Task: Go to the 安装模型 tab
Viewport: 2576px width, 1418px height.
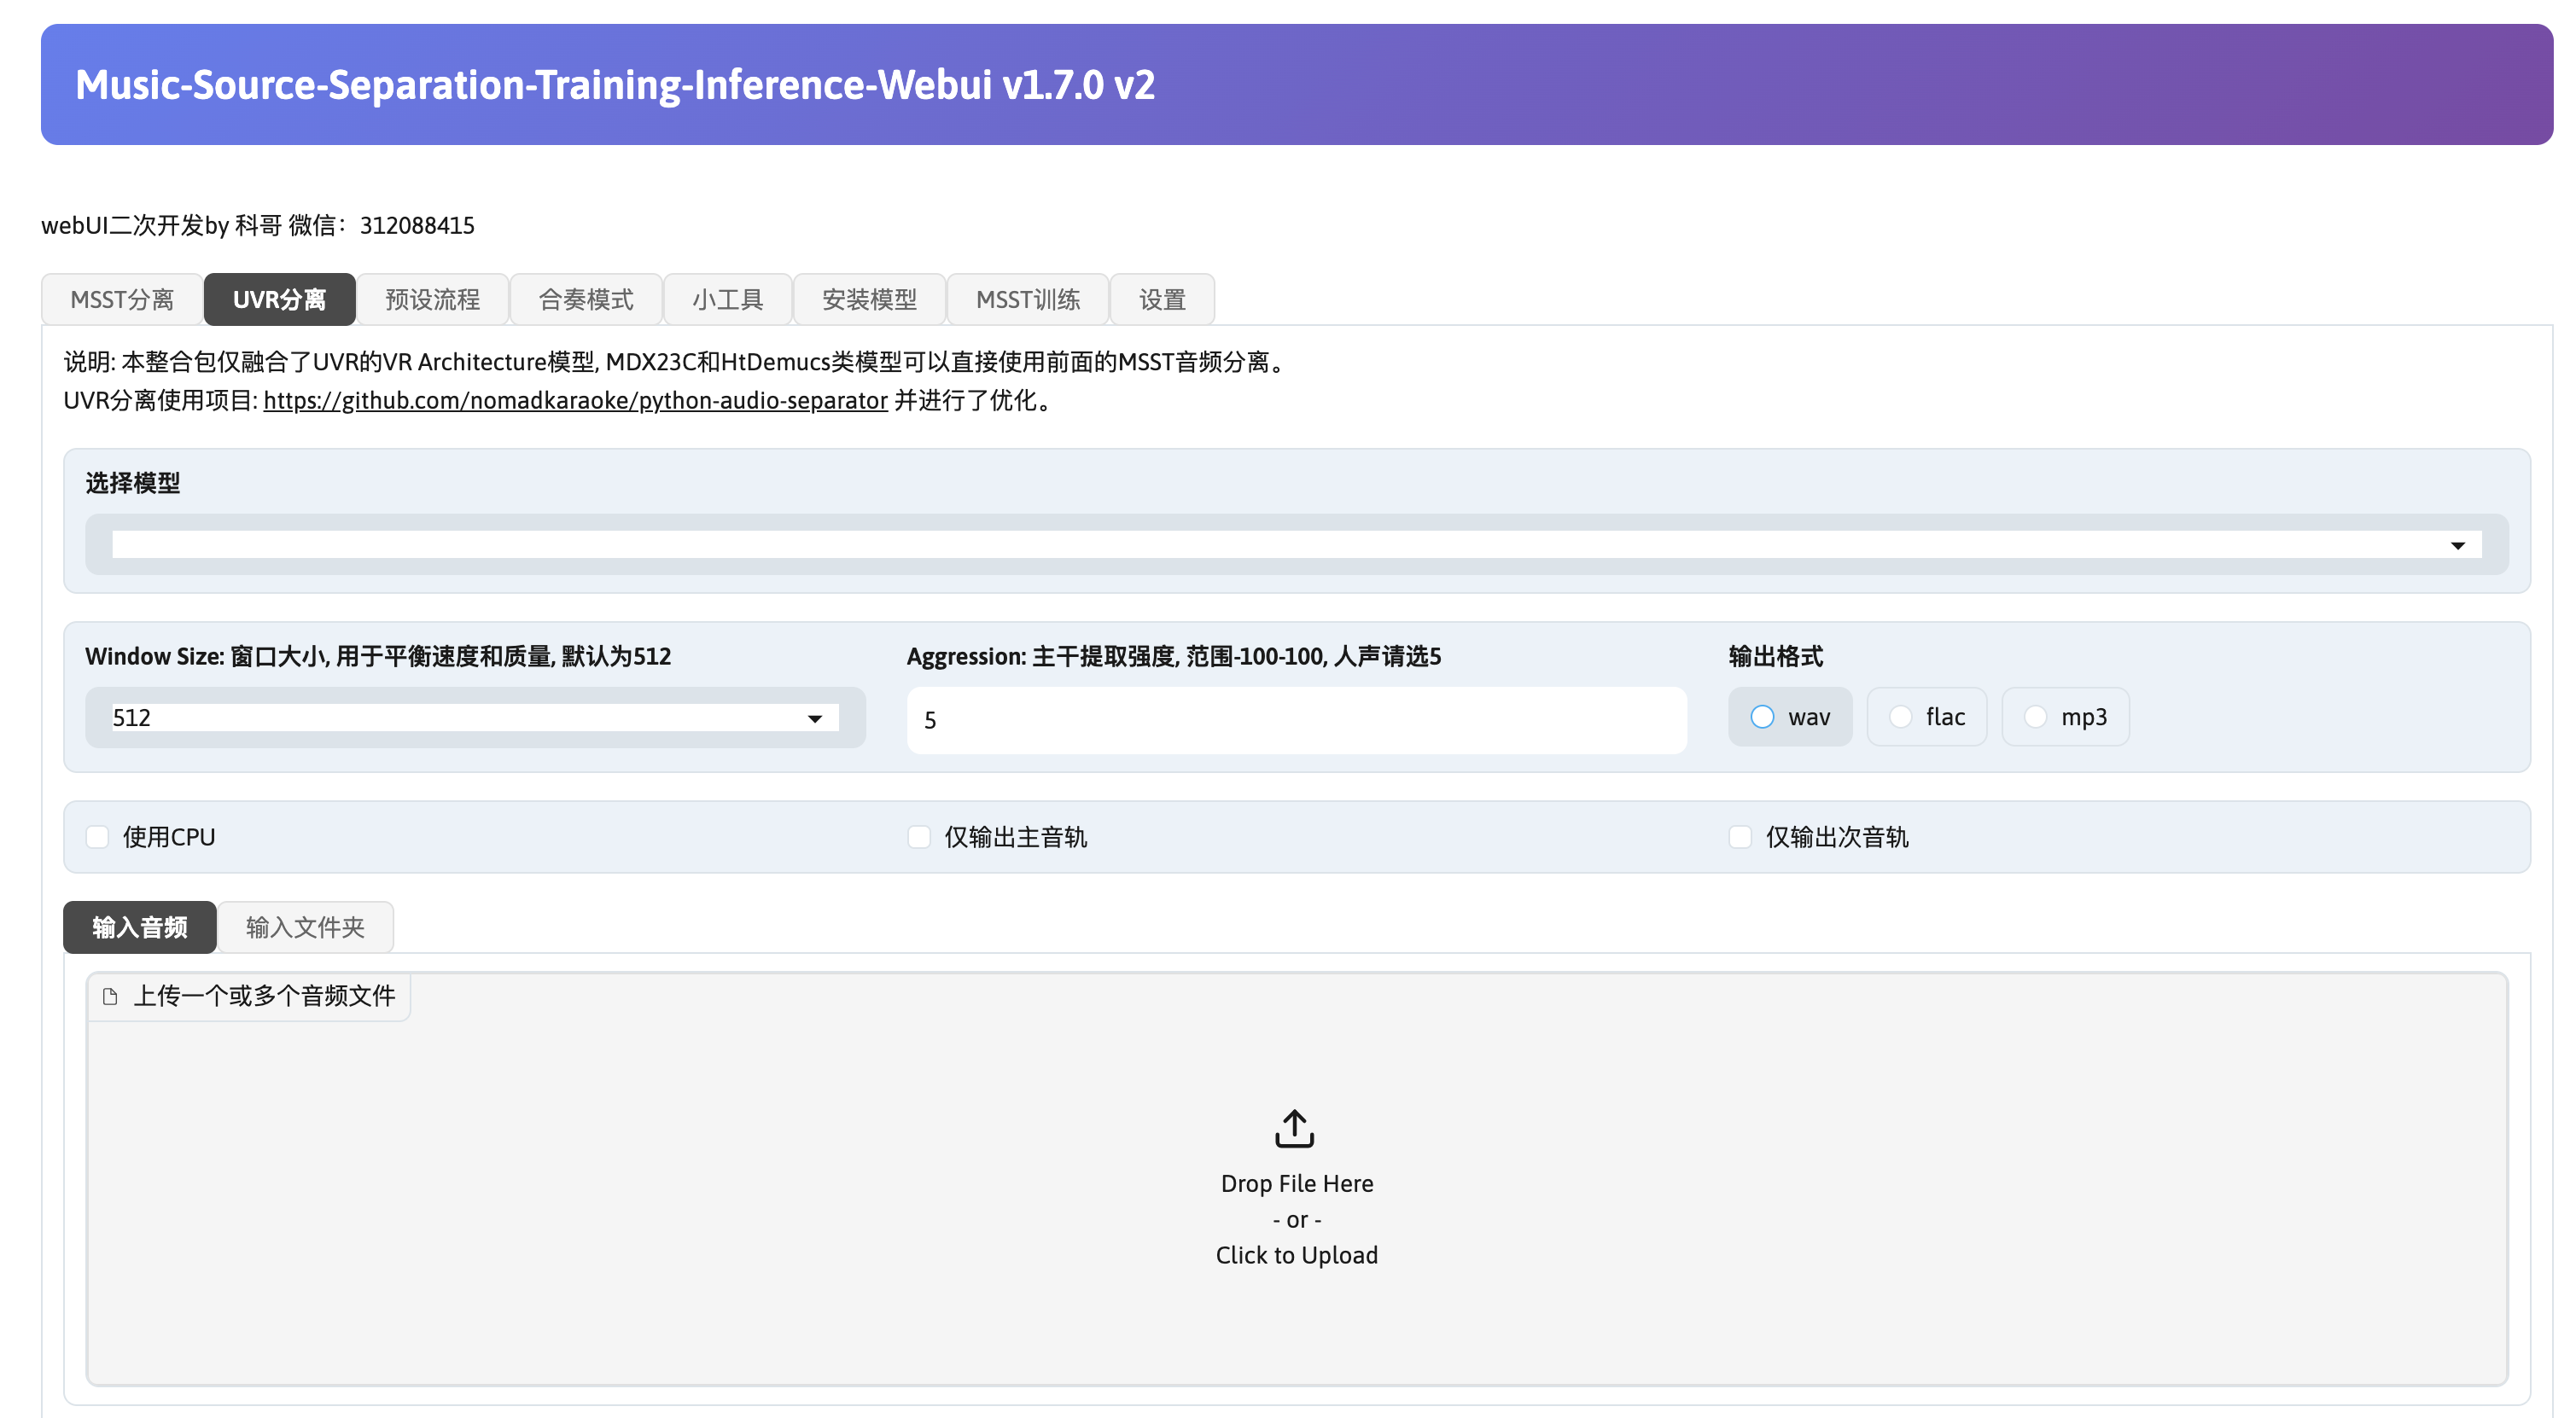Action: [869, 299]
